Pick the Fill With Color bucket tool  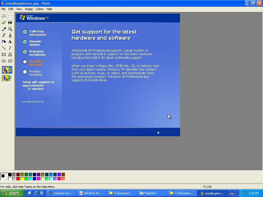pyautogui.click(x=10, y=23)
